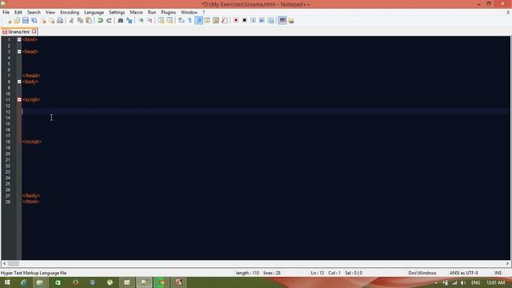Show the Document Map panel icon
512x288 pixels.
[x=216, y=21]
